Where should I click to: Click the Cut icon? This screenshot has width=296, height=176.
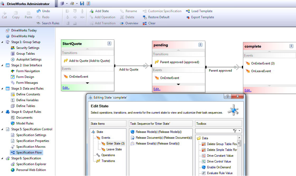coord(4,13)
